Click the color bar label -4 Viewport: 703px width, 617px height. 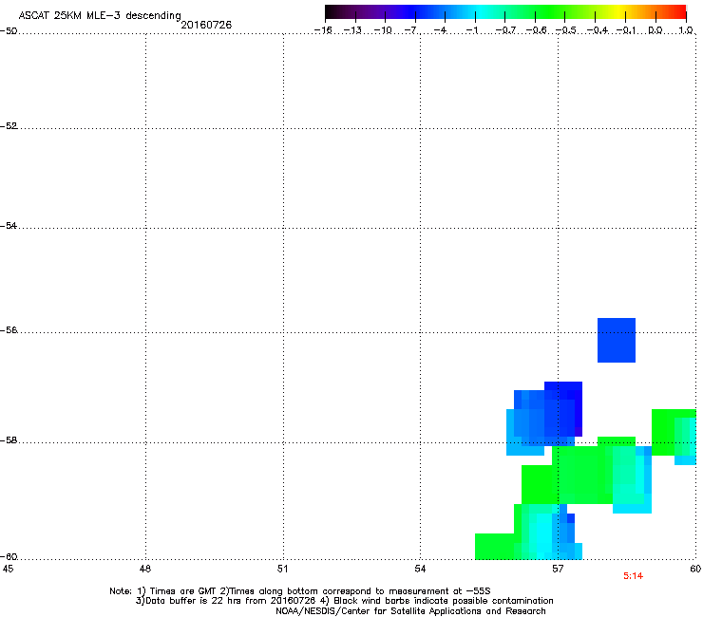click(440, 30)
